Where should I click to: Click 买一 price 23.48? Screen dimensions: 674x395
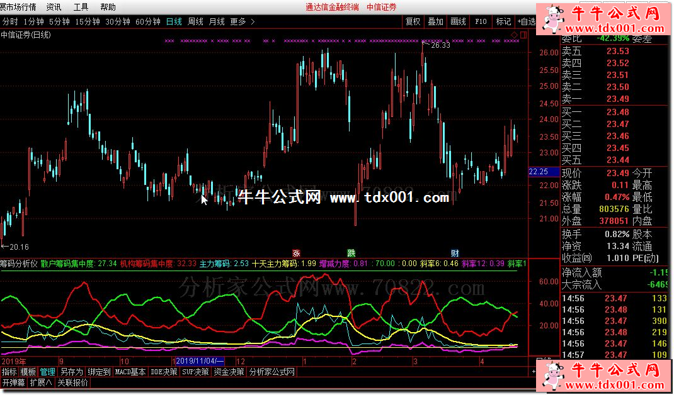[618, 112]
